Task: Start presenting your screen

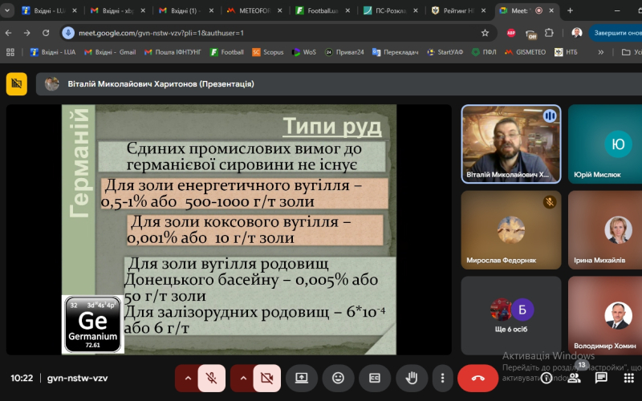Action: (302, 378)
